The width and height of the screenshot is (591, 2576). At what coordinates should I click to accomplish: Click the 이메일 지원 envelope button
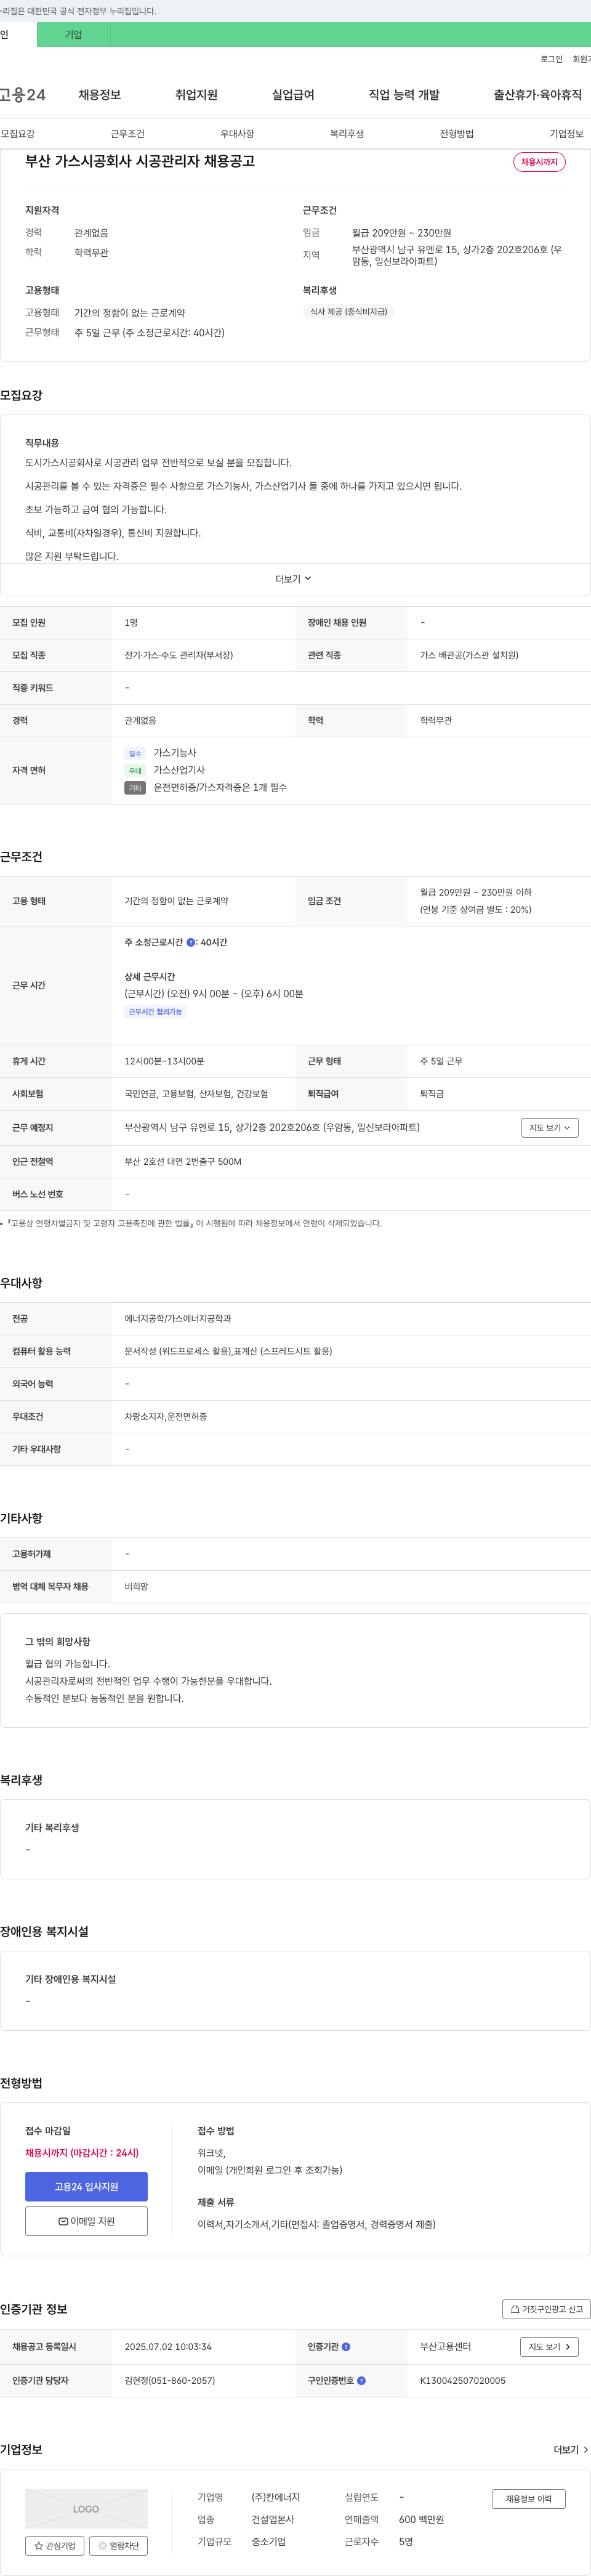[x=86, y=2220]
